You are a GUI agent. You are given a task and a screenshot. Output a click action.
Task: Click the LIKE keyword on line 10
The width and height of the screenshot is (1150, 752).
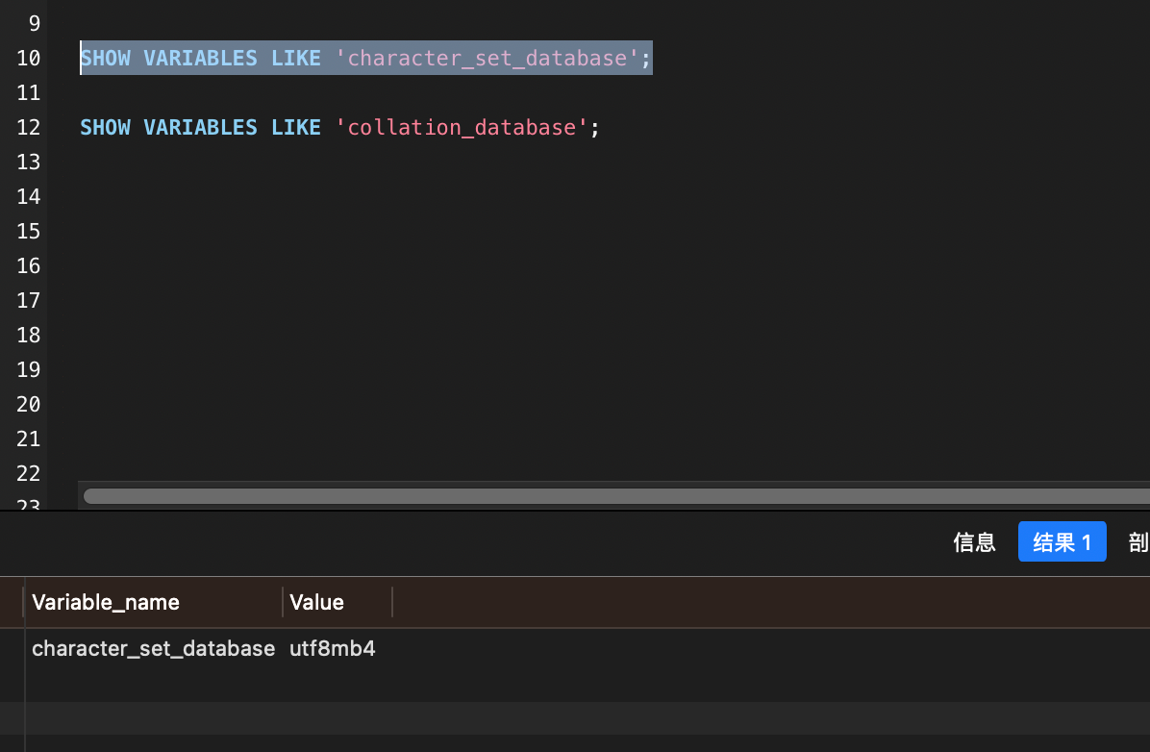tap(296, 59)
